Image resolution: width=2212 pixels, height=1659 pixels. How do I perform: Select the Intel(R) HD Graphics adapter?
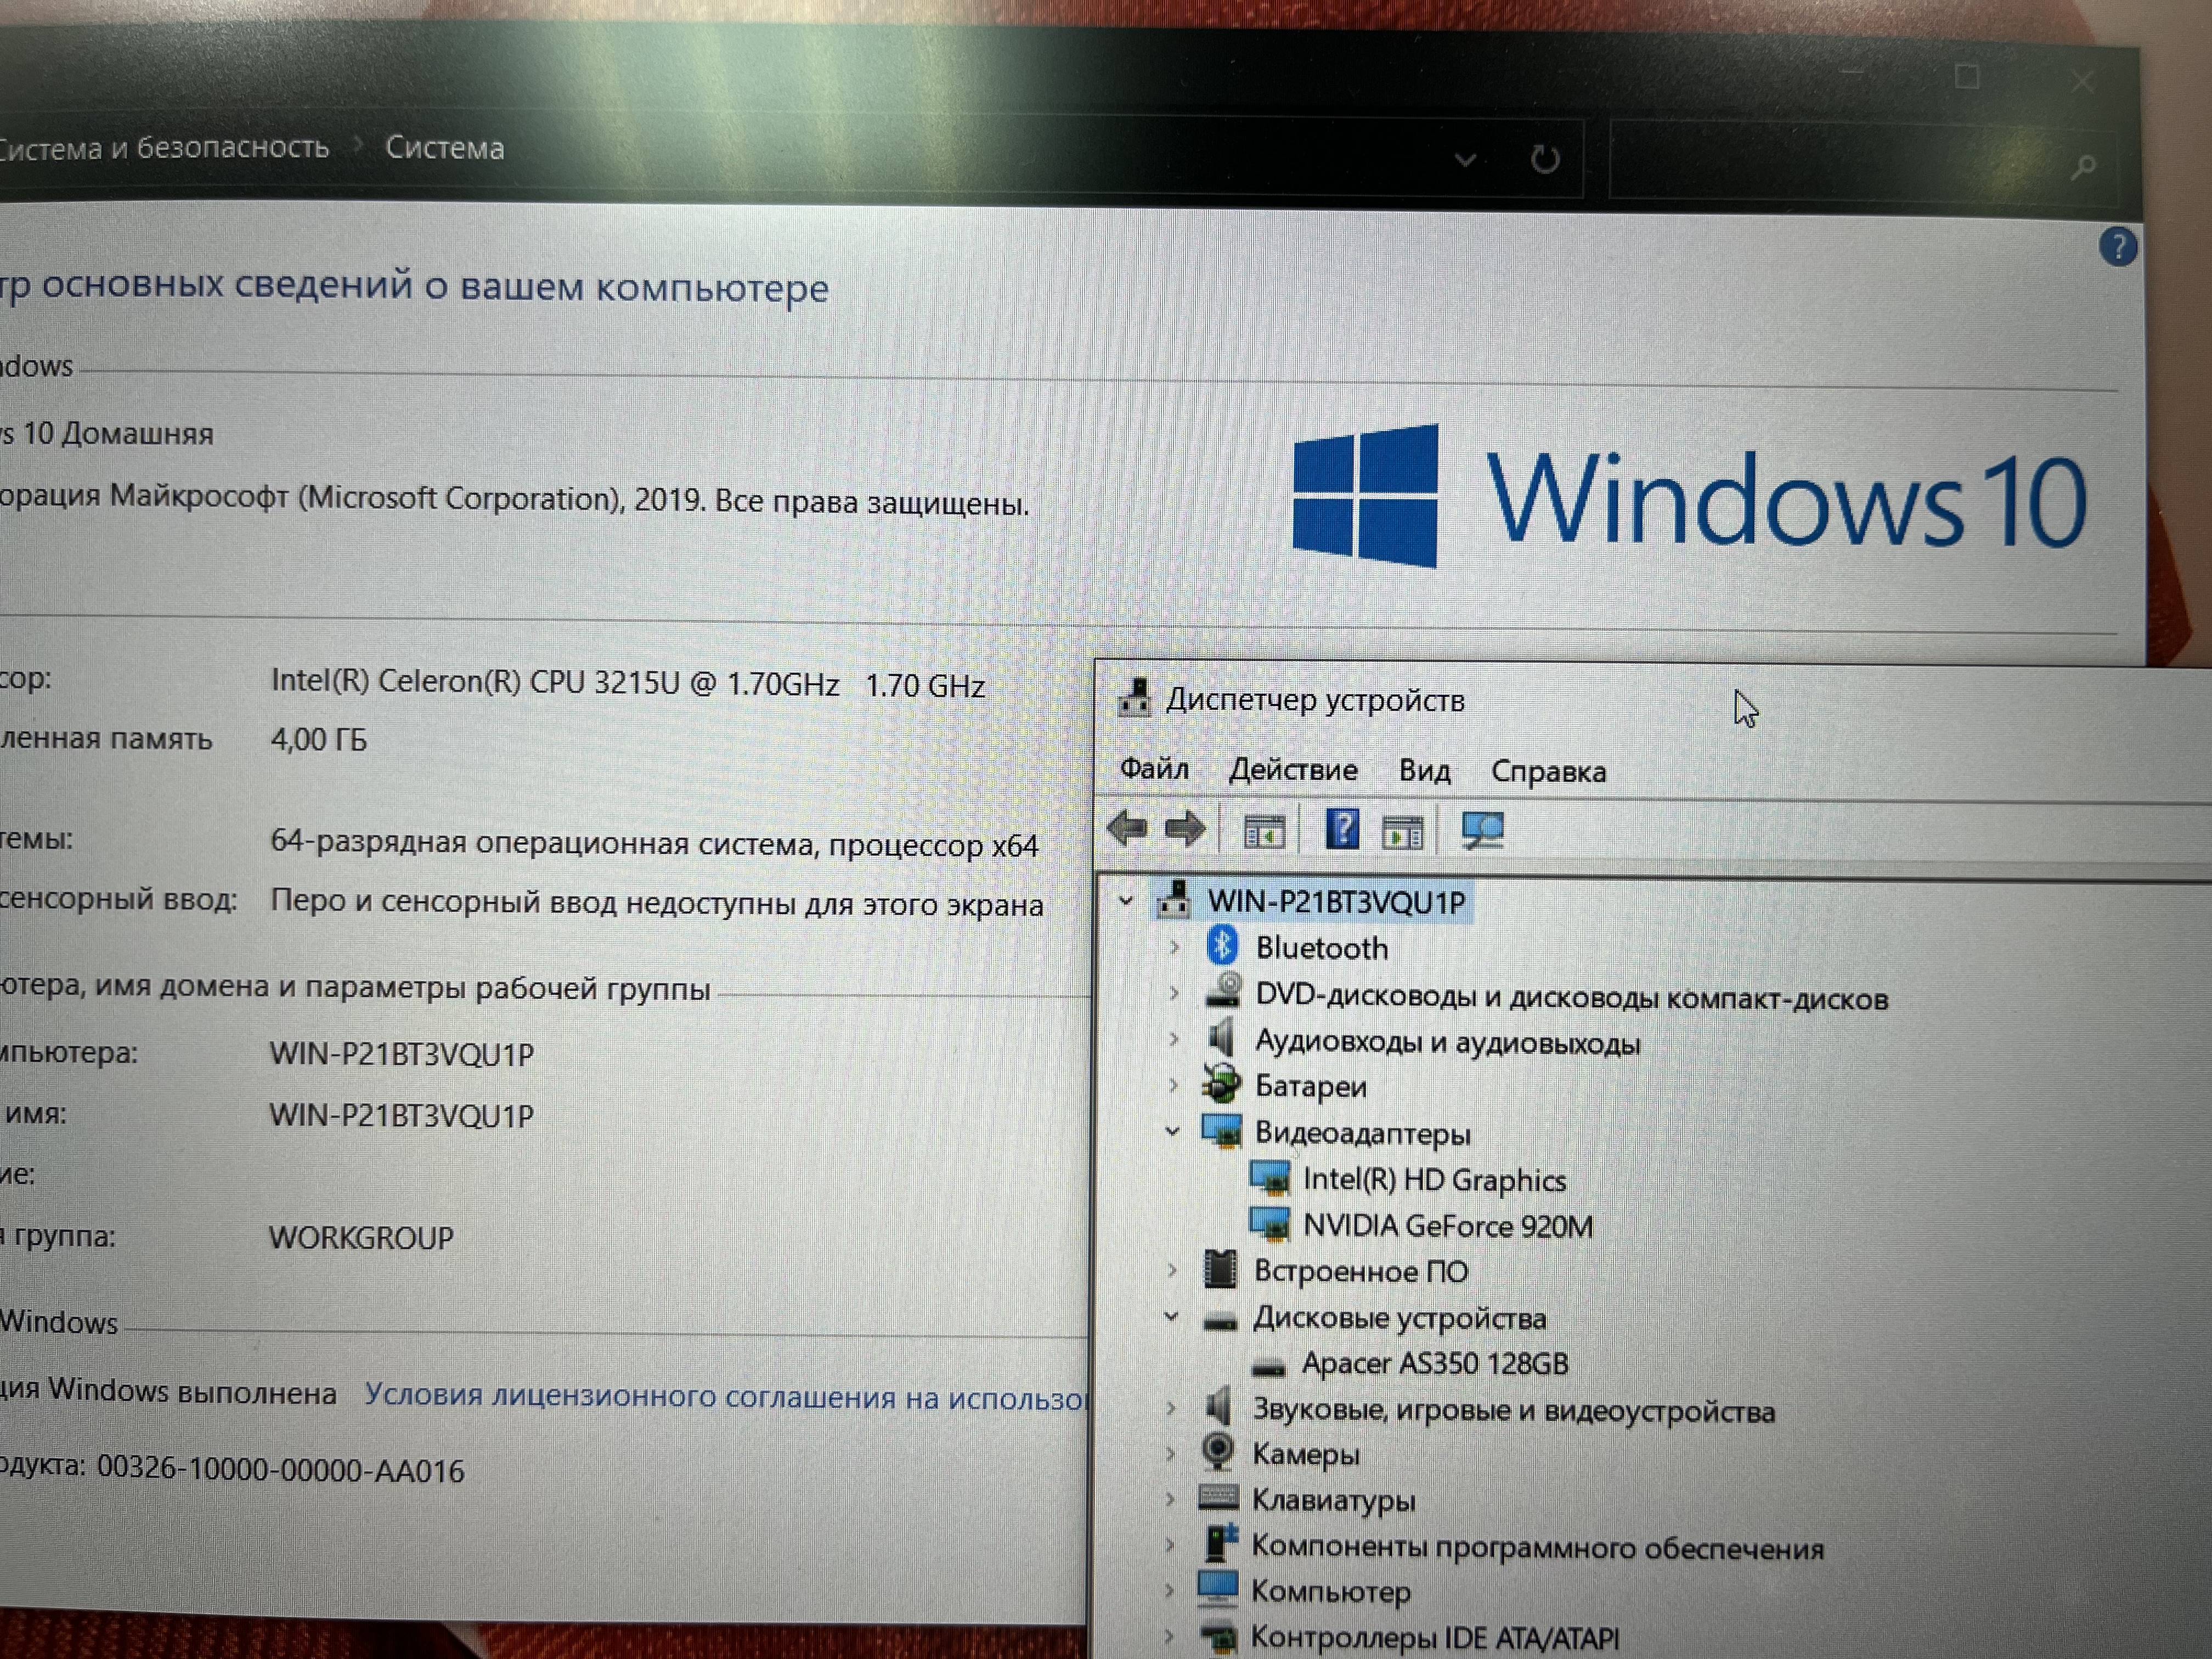coord(1433,1180)
